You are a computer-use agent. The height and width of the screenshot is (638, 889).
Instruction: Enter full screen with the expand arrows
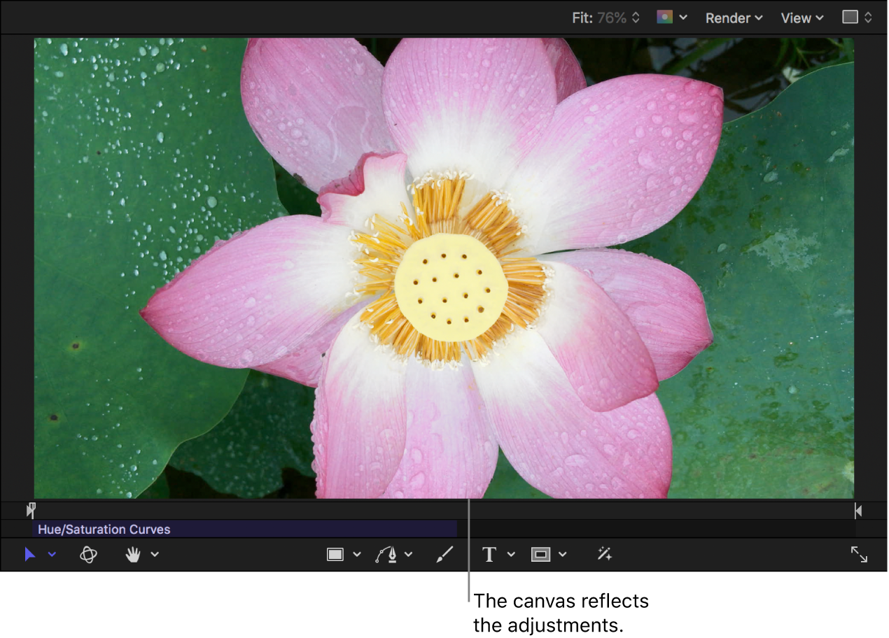coord(860,554)
